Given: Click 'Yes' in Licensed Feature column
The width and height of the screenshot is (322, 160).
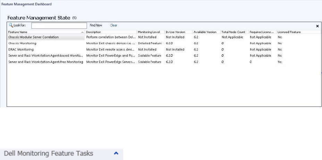Looking at the screenshot, I should tap(279, 62).
